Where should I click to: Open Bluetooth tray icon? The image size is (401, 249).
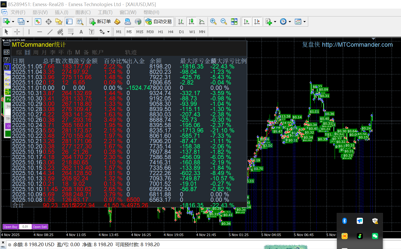point(345,221)
